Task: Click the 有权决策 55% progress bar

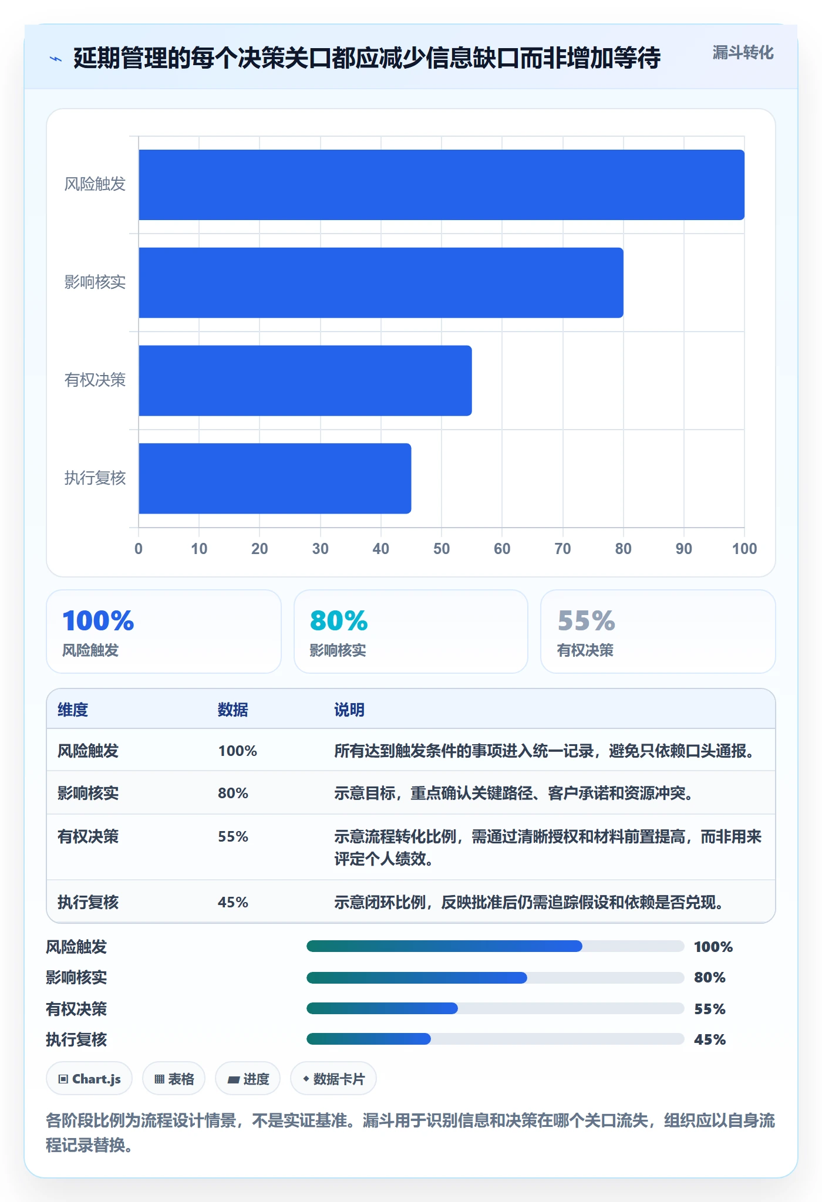Action: 496,1008
